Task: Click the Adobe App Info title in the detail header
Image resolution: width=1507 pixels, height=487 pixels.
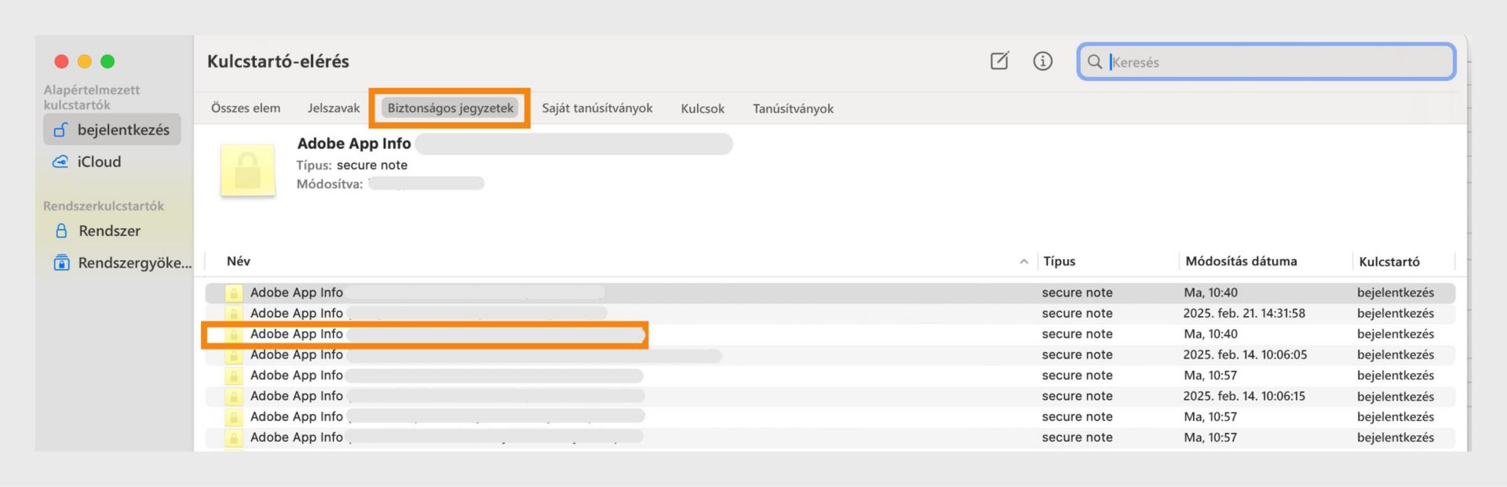Action: pyautogui.click(x=354, y=144)
